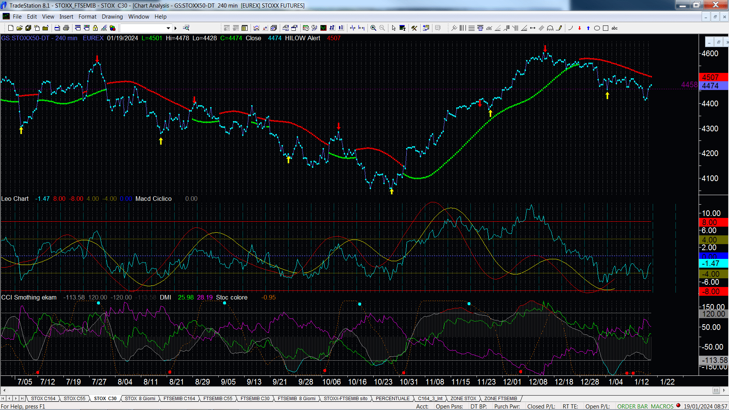Click the Zoom In magnifier icon

(373, 28)
